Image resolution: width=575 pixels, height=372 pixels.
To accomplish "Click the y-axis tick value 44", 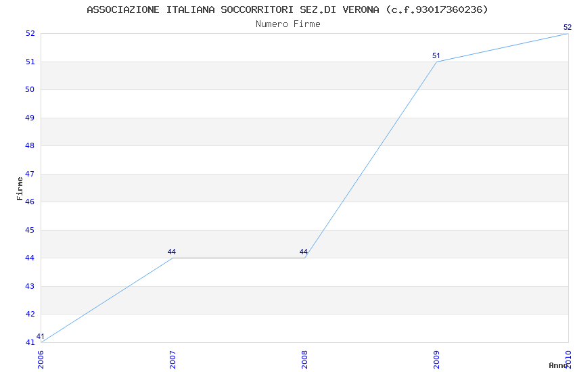I will coord(30,258).
